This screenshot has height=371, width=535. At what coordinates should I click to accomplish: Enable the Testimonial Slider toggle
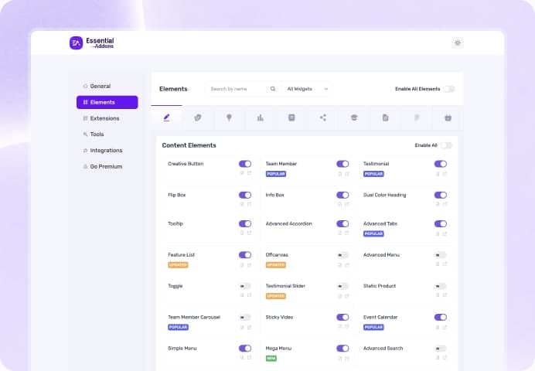click(x=342, y=286)
